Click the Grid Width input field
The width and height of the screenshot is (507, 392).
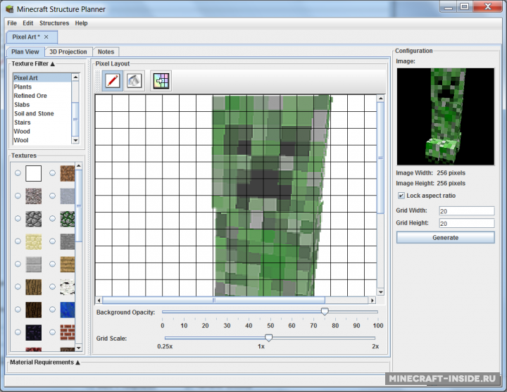point(467,211)
